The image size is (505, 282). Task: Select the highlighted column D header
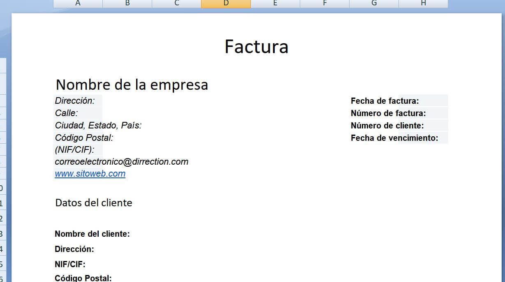225,3
